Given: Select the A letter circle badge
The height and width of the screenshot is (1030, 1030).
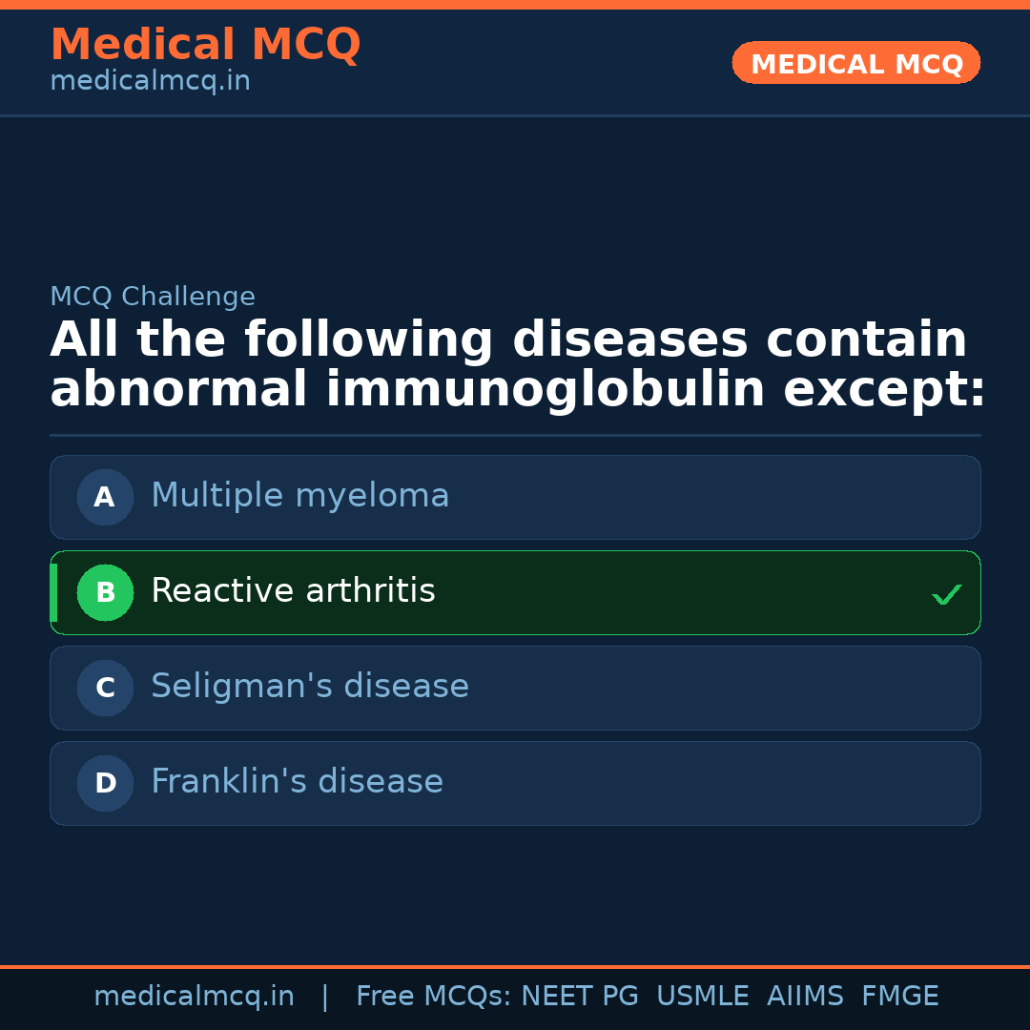Looking at the screenshot, I should pos(105,497).
